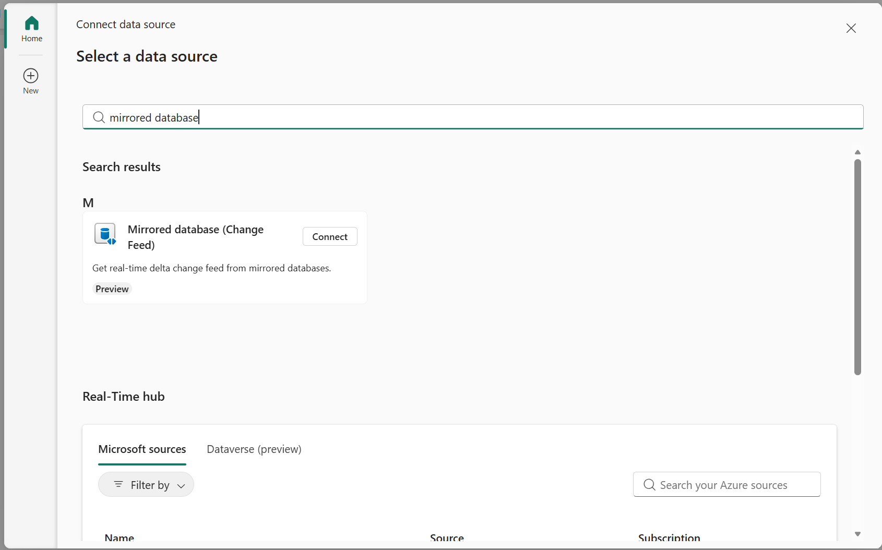The image size is (882, 550).
Task: Click the Mirrored database Change Feed icon
Action: pyautogui.click(x=105, y=234)
